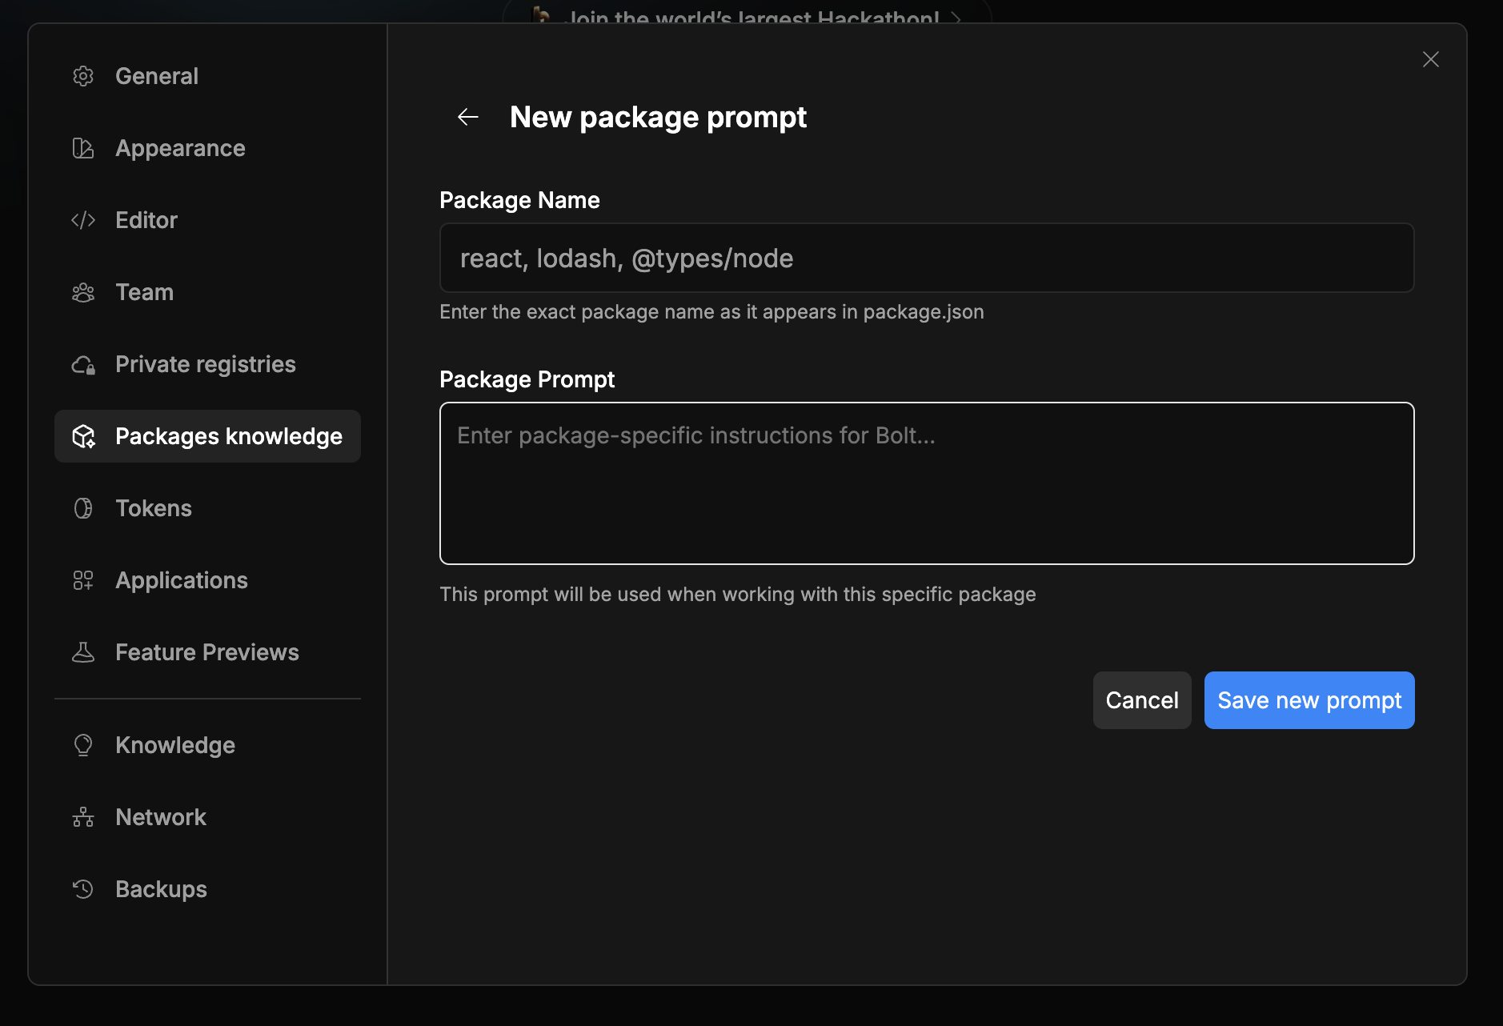Click the Private registries cloud lock icon
This screenshot has width=1503, height=1026.
[83, 363]
